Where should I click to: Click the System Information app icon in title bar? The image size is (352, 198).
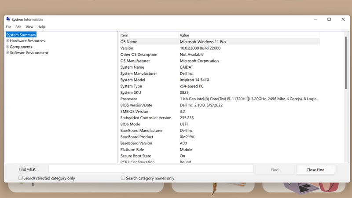point(8,19)
